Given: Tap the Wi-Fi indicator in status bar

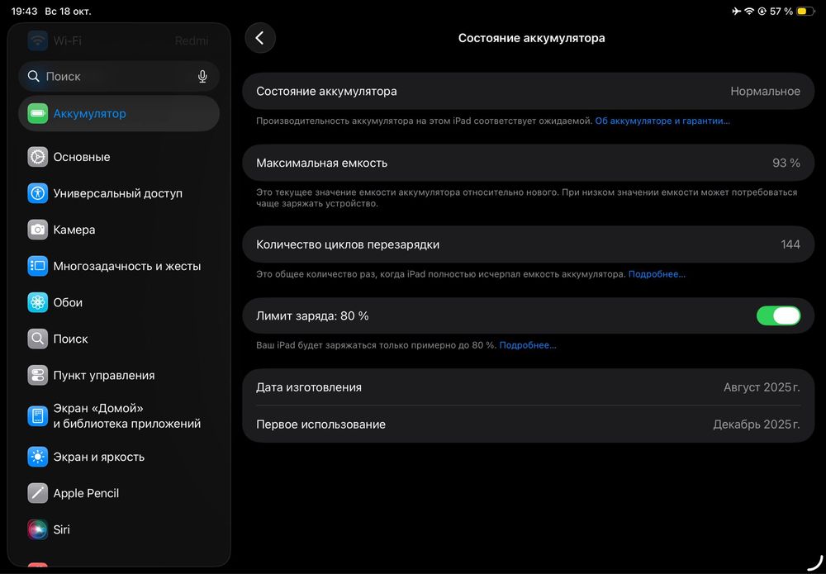Looking at the screenshot, I should click(749, 11).
